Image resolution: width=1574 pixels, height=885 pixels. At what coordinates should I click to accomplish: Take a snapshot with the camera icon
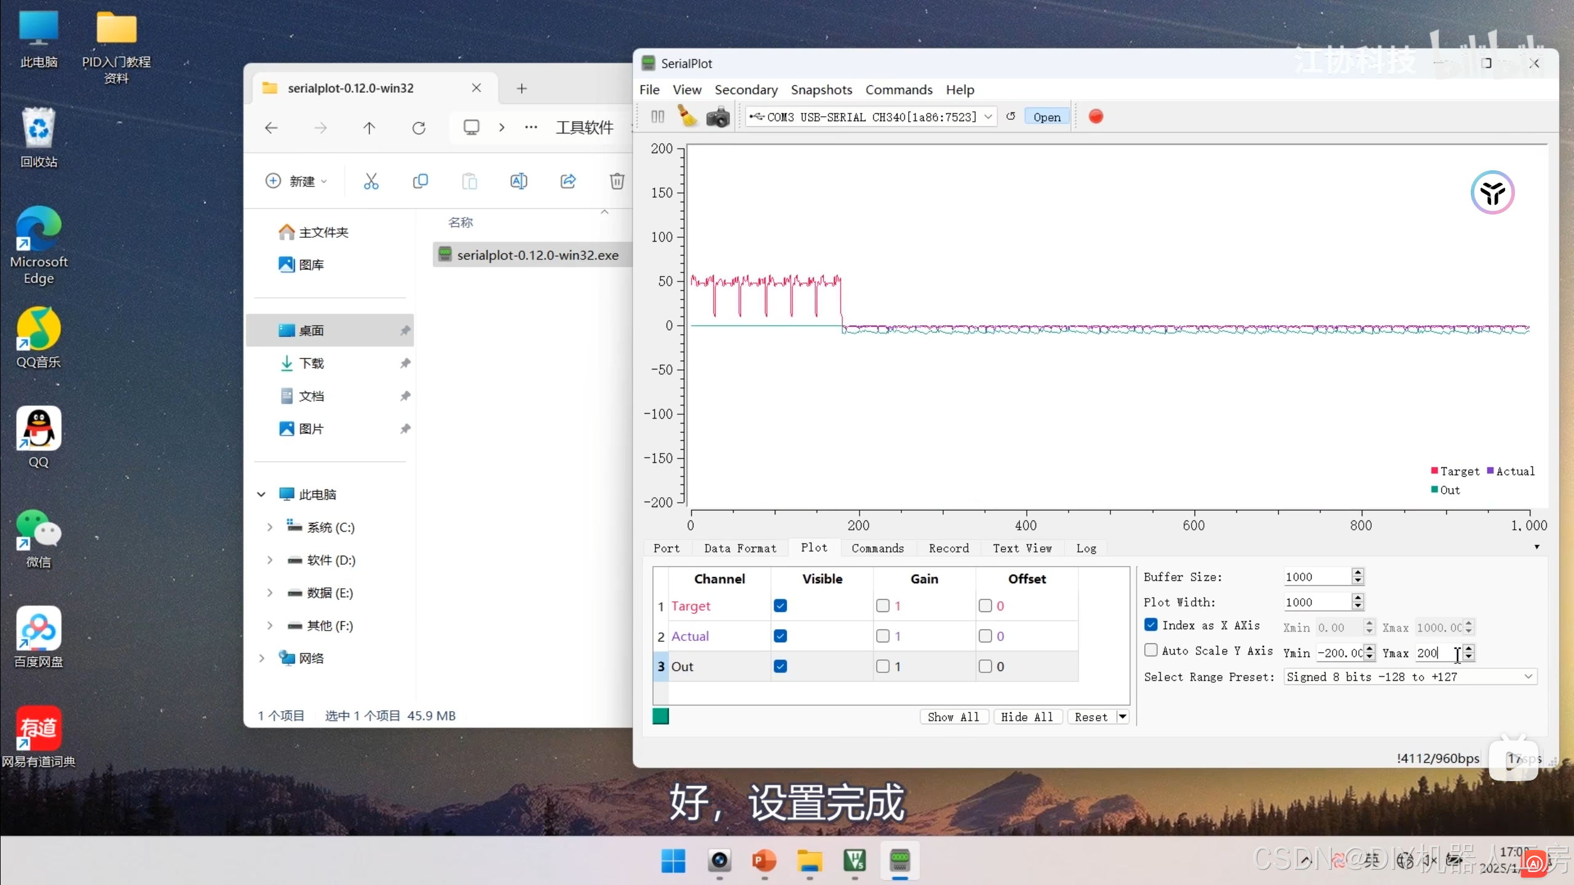pos(718,117)
